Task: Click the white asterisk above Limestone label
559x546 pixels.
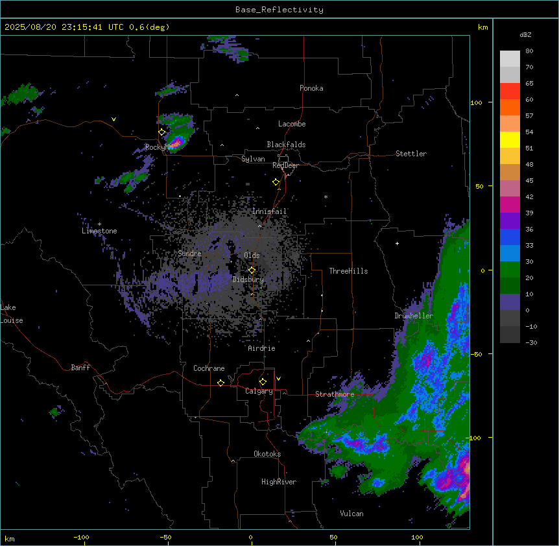Action: [x=99, y=224]
